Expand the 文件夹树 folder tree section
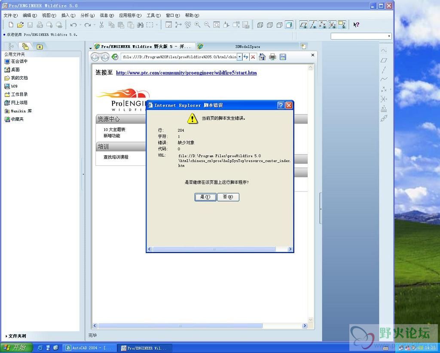The width and height of the screenshot is (440, 353). pos(17,336)
